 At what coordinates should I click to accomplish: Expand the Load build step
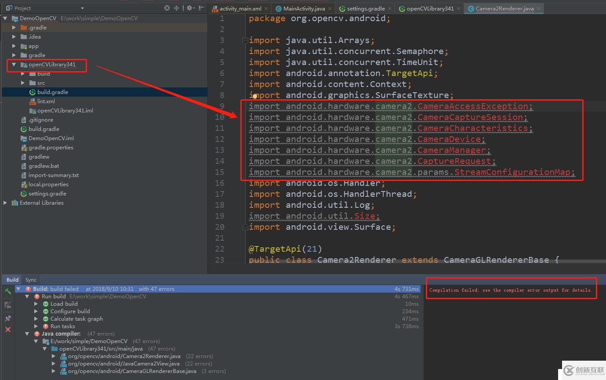pyautogui.click(x=36, y=304)
